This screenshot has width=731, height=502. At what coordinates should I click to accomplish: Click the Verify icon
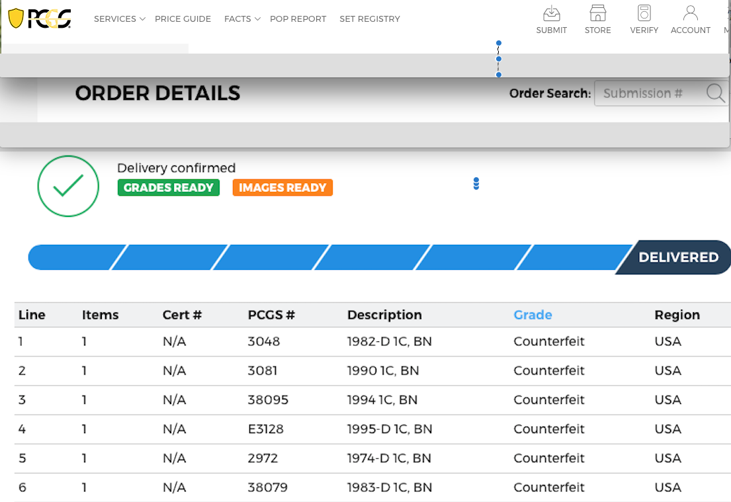tap(644, 13)
